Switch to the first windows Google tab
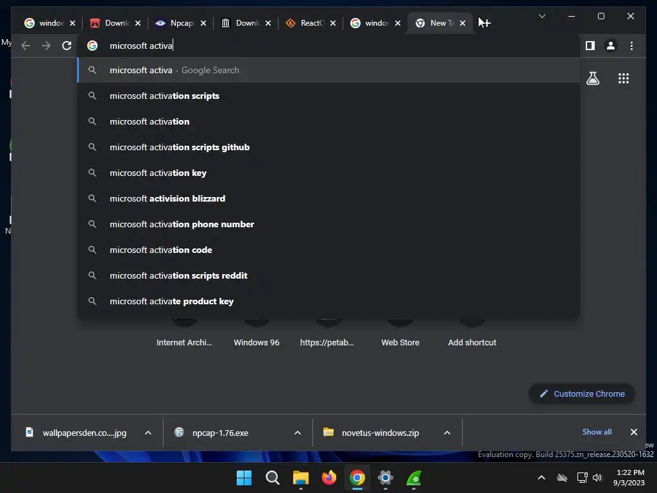This screenshot has height=493, width=657. (x=44, y=23)
